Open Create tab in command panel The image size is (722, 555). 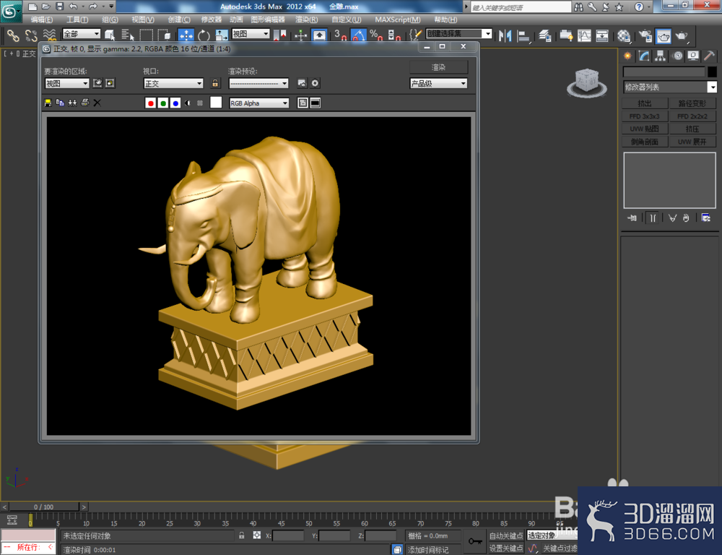(x=627, y=56)
